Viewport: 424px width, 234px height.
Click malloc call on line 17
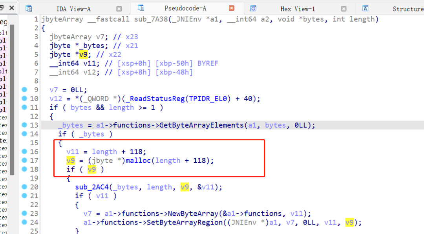pyautogui.click(x=138, y=161)
